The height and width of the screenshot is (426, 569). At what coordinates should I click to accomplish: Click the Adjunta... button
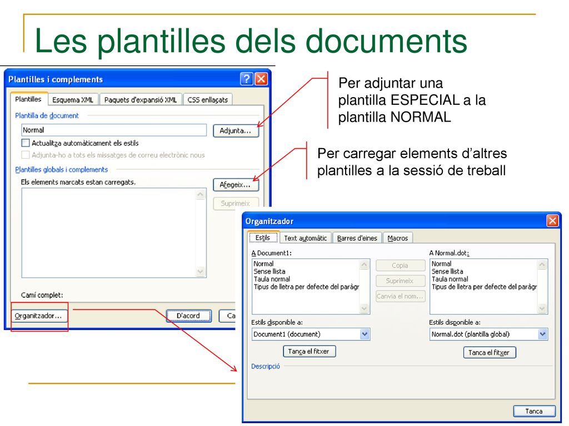(x=236, y=130)
